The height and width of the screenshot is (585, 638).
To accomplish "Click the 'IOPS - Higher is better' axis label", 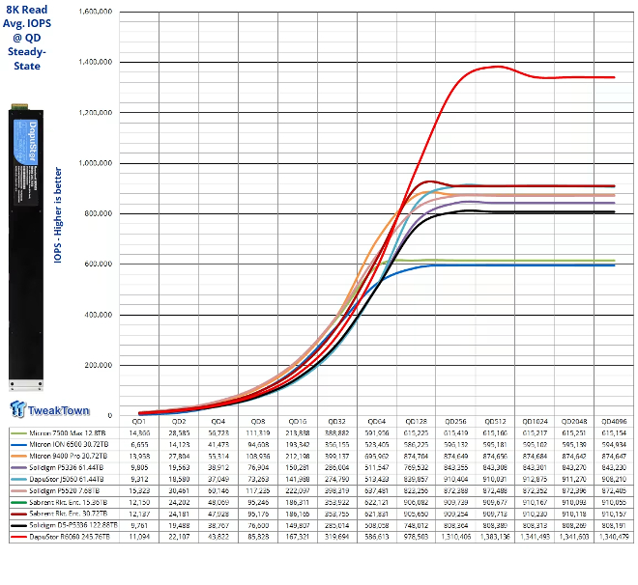I will [58, 215].
